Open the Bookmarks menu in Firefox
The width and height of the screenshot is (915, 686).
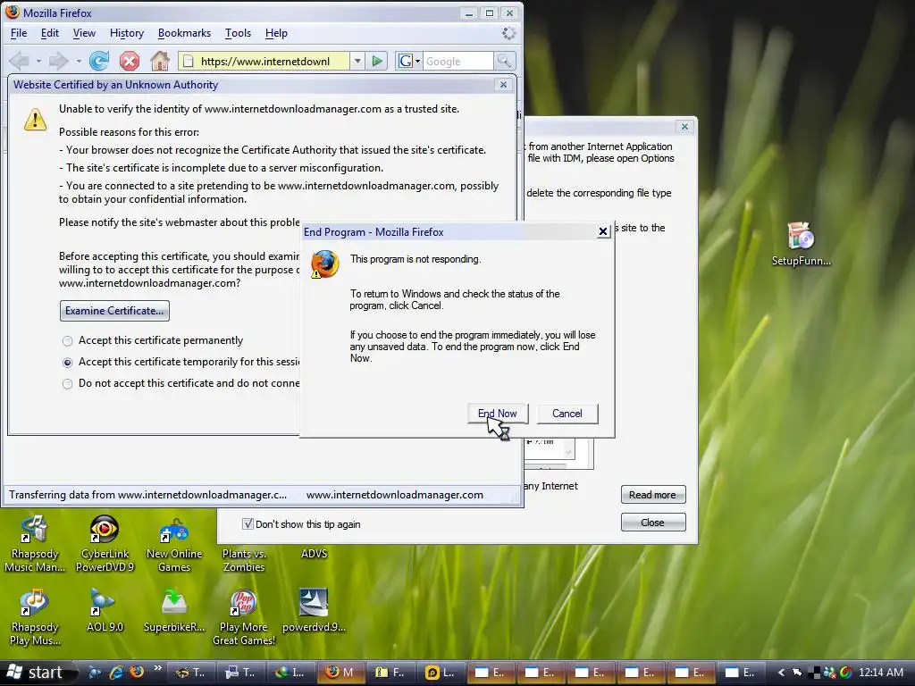[x=184, y=33]
